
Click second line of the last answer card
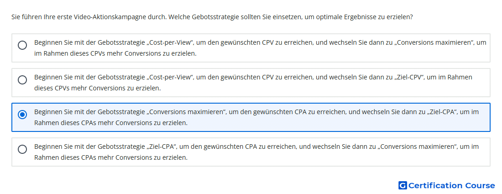tap(111, 157)
